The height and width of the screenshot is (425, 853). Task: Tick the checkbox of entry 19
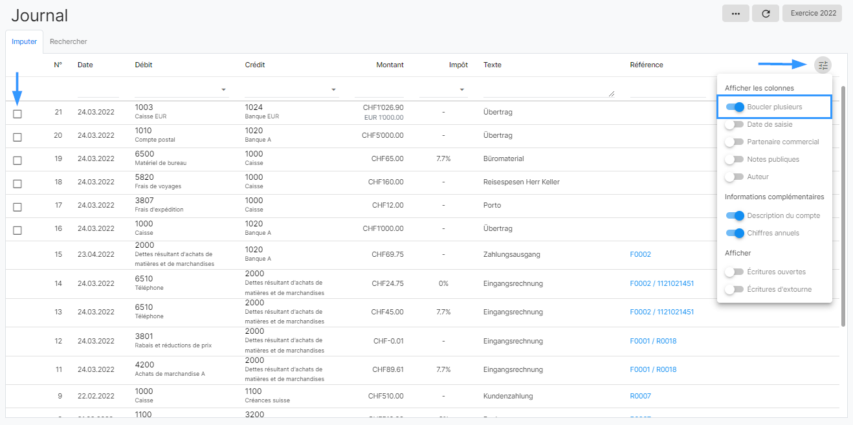pyautogui.click(x=17, y=160)
